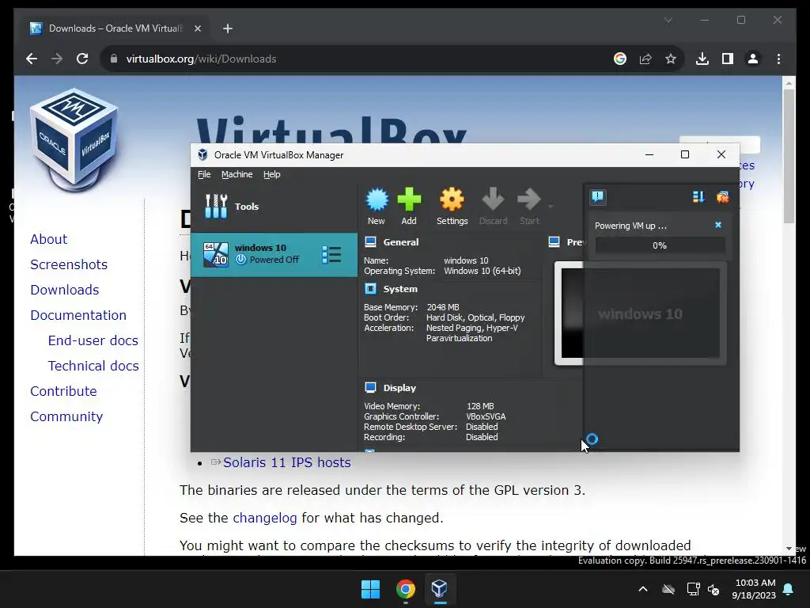Open the changelog link
This screenshot has width=810, height=608.
coord(264,518)
